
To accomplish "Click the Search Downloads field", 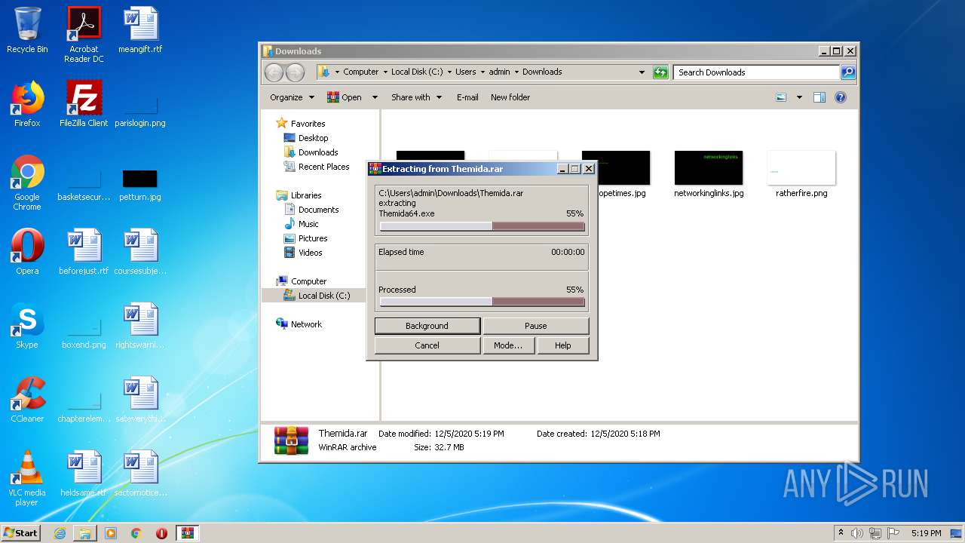I will point(756,72).
